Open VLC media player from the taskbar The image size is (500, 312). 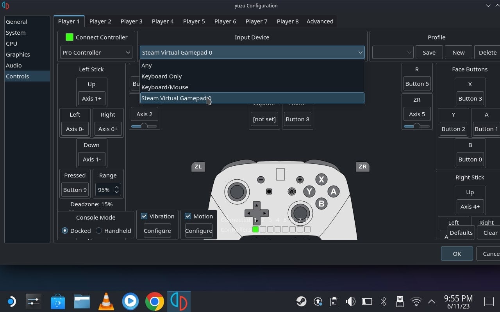pyautogui.click(x=106, y=301)
